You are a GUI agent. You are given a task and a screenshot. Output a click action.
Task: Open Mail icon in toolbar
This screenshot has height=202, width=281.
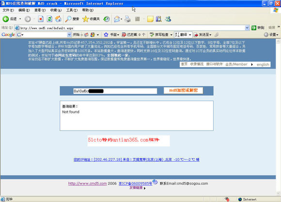pos(117,19)
